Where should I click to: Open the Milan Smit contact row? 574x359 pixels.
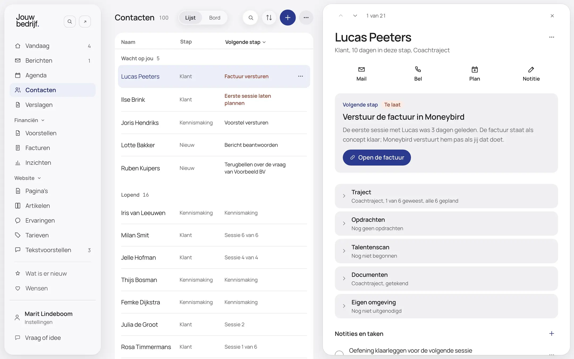[x=214, y=235]
